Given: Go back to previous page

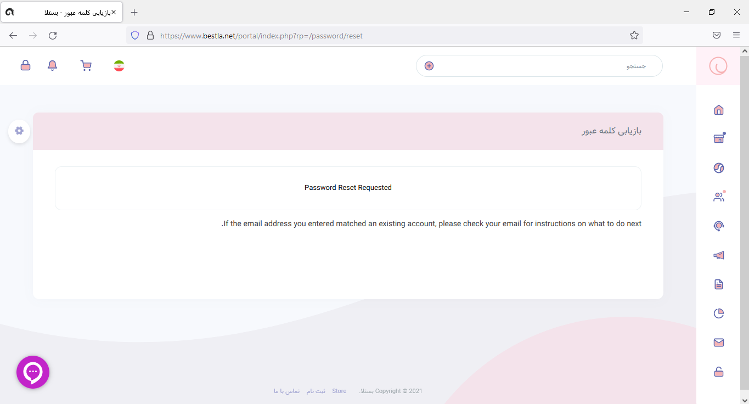Looking at the screenshot, I should point(13,36).
